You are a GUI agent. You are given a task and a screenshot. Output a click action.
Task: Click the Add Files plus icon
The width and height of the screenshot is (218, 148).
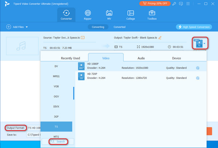9,27
